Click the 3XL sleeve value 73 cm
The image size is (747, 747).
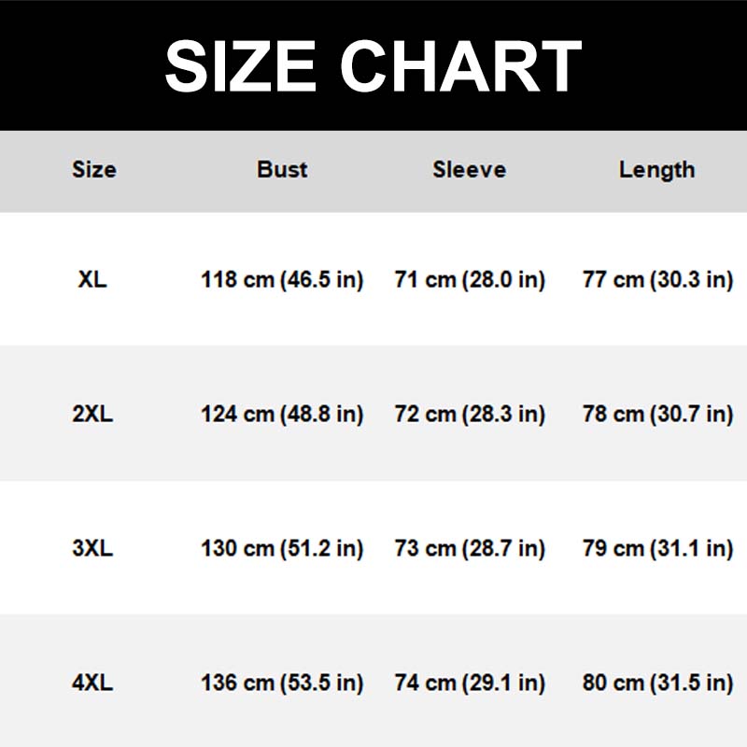coord(470,548)
